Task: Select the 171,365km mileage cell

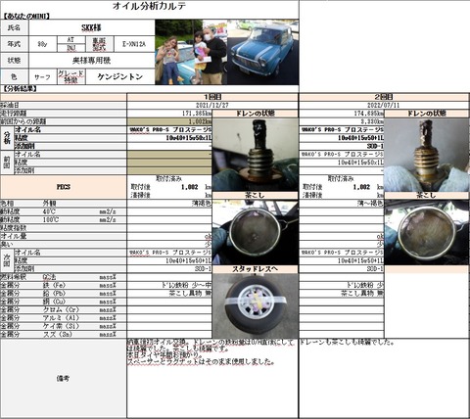Action: coord(169,114)
